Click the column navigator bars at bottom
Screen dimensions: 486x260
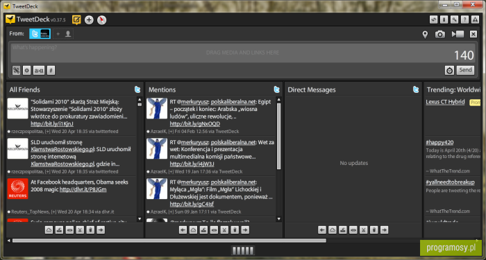243,250
